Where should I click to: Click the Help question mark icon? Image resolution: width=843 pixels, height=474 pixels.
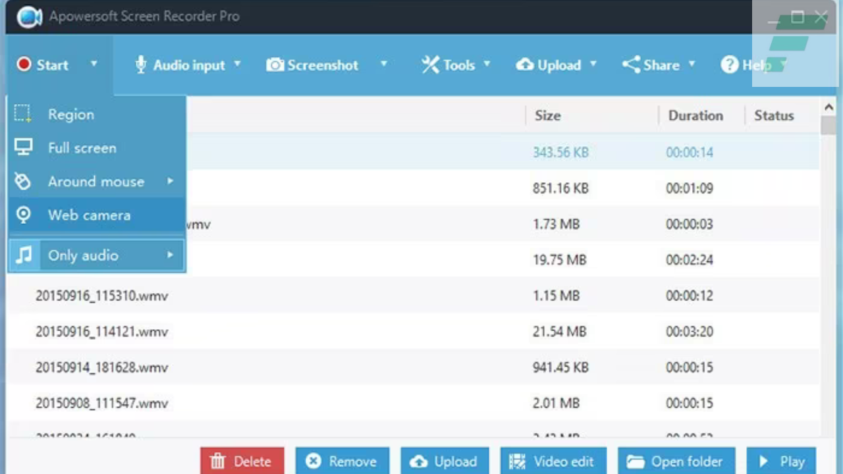click(729, 65)
